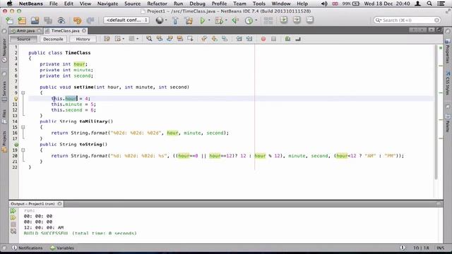The height and width of the screenshot is (254, 452).
Task: Select the TimeClass.java tab
Action: (x=65, y=30)
